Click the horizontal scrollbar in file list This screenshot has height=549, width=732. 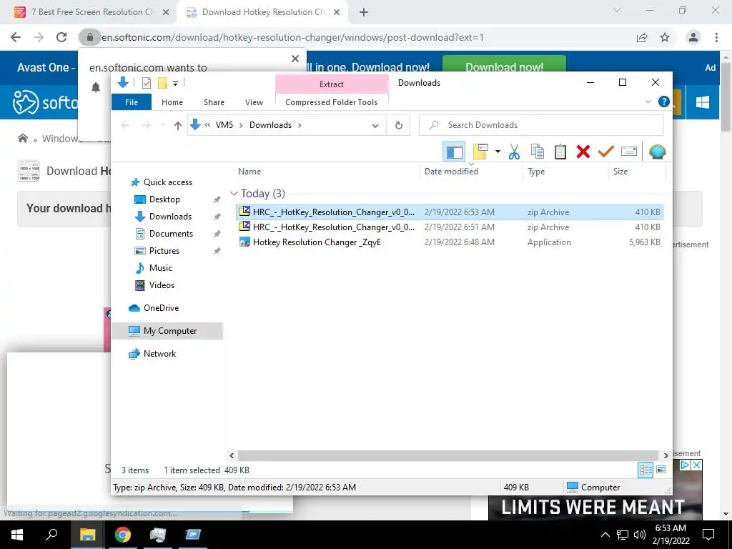(x=447, y=455)
